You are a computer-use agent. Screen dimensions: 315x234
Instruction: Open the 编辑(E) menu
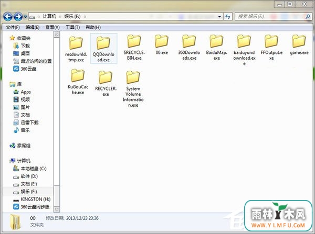point(33,27)
